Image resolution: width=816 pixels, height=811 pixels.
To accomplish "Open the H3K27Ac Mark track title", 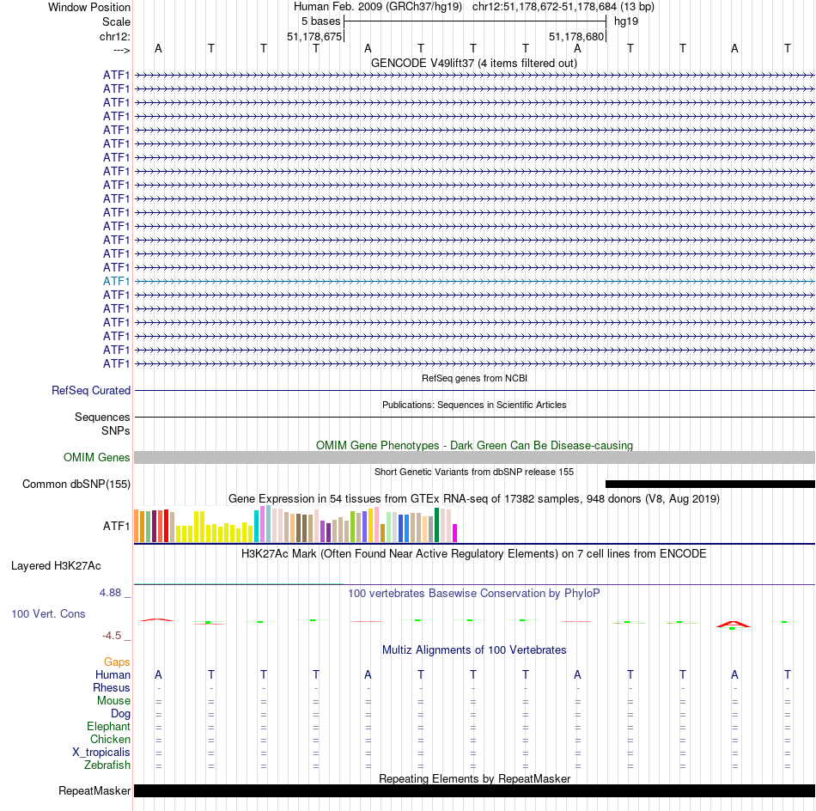I will pos(473,553).
